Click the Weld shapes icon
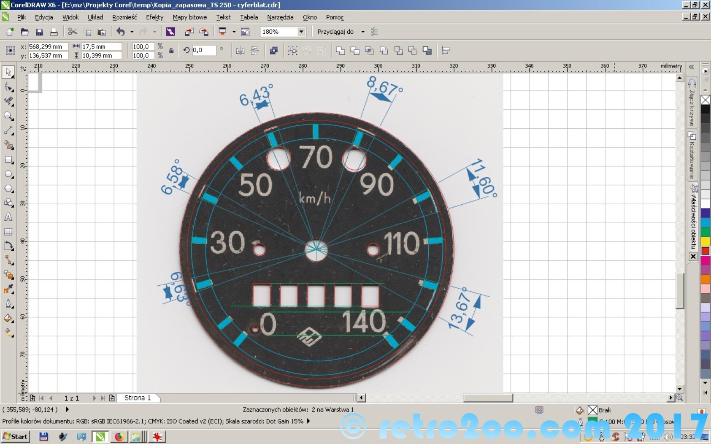 pyautogui.click(x=340, y=51)
